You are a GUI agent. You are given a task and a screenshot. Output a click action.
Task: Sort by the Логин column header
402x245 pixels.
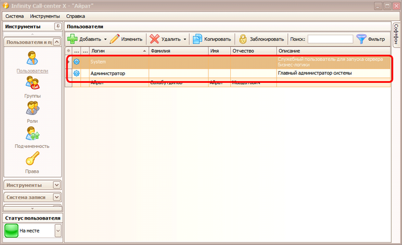(119, 51)
